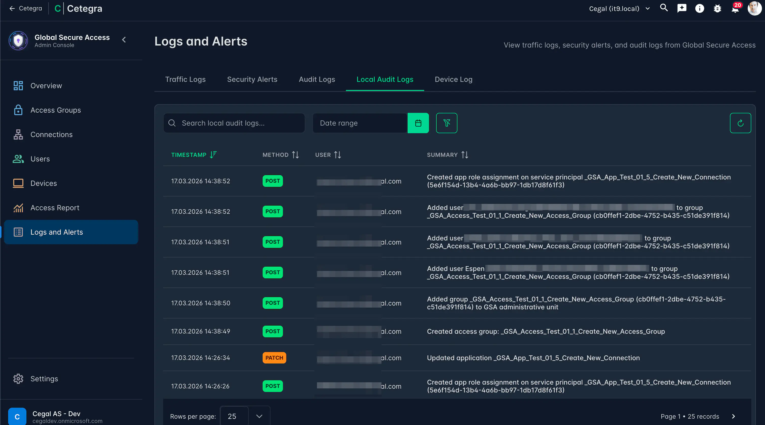Viewport: 765px width, 425px height.
Task: Open the feedback chat bubble icon
Action: pos(681,8)
